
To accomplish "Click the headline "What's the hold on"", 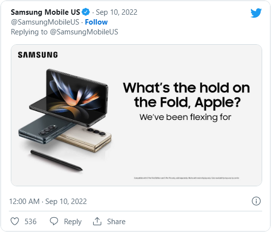I will pos(187,87).
